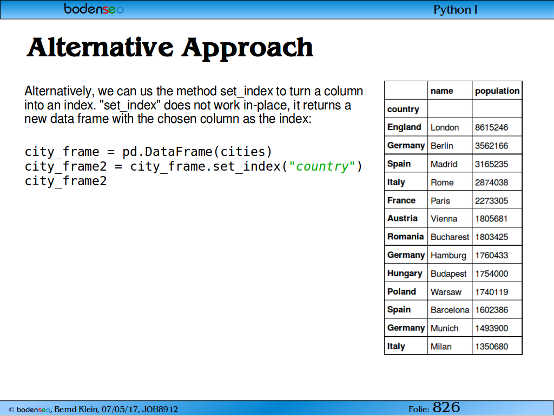Select the France row label

[x=401, y=200]
